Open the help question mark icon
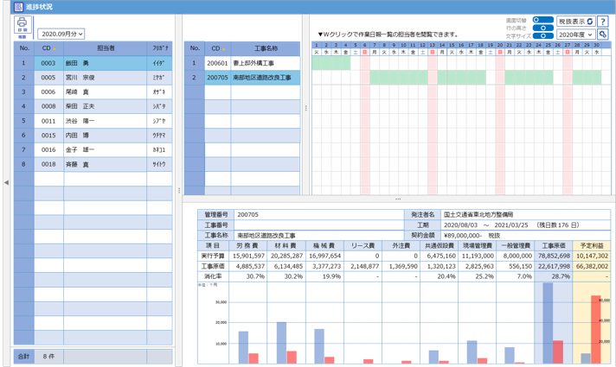Viewport: 616px width, 367px height. 603,22
